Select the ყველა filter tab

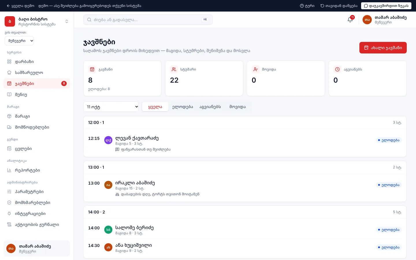coord(155,107)
